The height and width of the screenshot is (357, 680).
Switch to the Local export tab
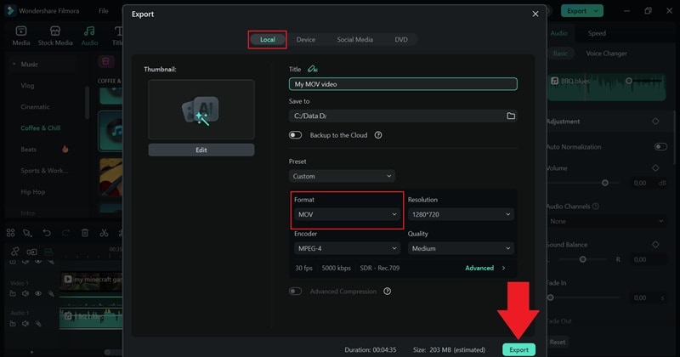pos(268,39)
